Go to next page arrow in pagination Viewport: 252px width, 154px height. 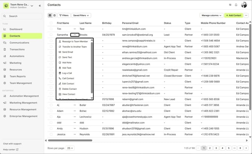(x=246, y=148)
